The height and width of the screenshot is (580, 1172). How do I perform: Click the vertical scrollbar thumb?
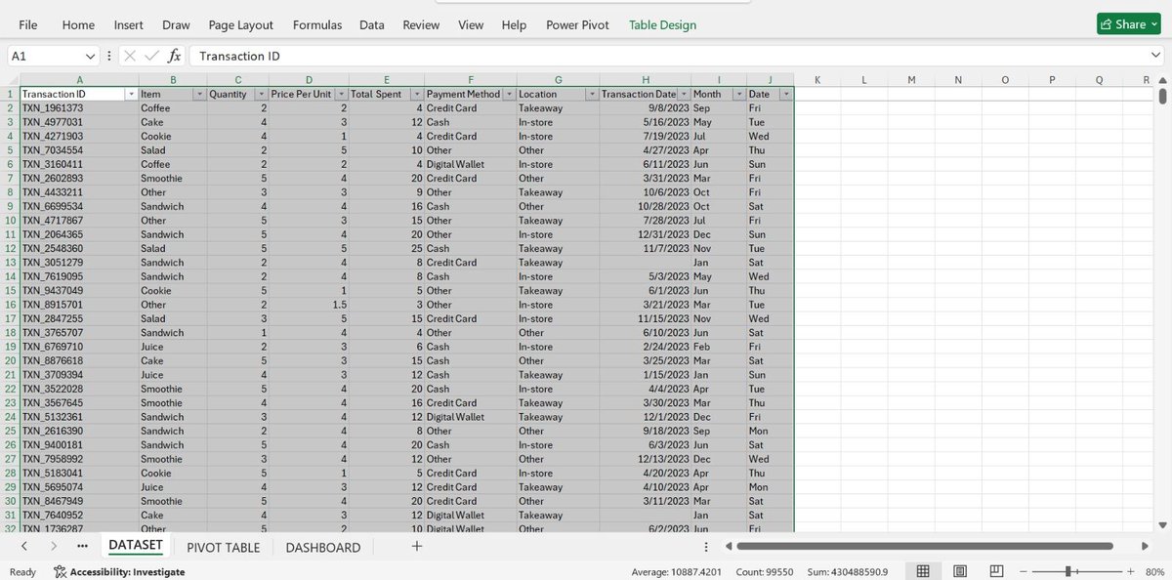click(1162, 96)
